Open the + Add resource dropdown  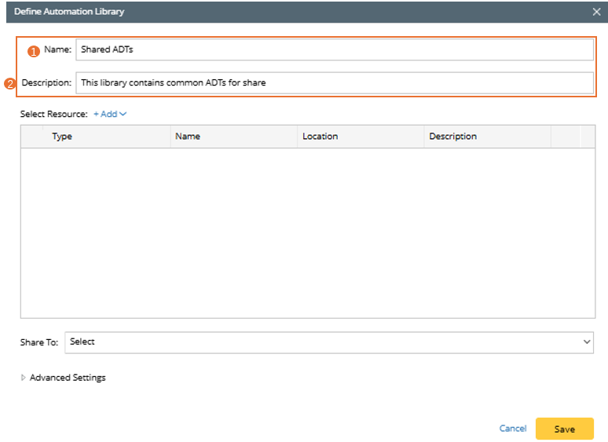[x=110, y=114]
